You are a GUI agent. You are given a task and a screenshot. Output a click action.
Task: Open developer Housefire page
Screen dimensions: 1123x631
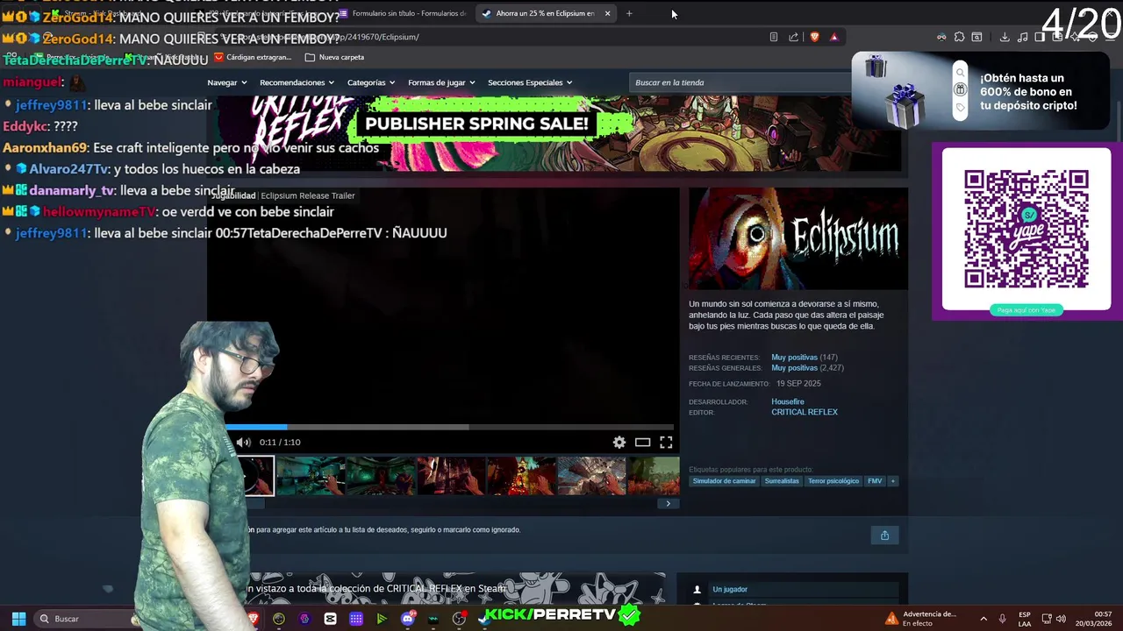pos(788,401)
